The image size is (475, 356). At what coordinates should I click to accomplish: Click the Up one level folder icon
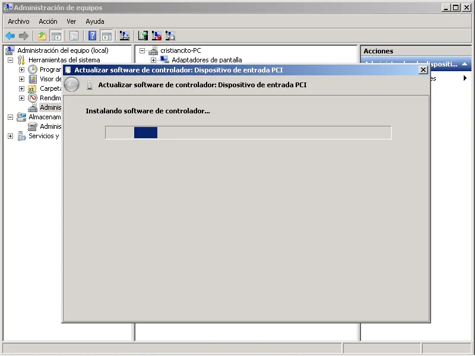click(x=42, y=36)
